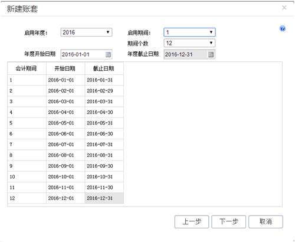Click the 会计期间 column header
Screen dimensions: 295x242
point(27,68)
